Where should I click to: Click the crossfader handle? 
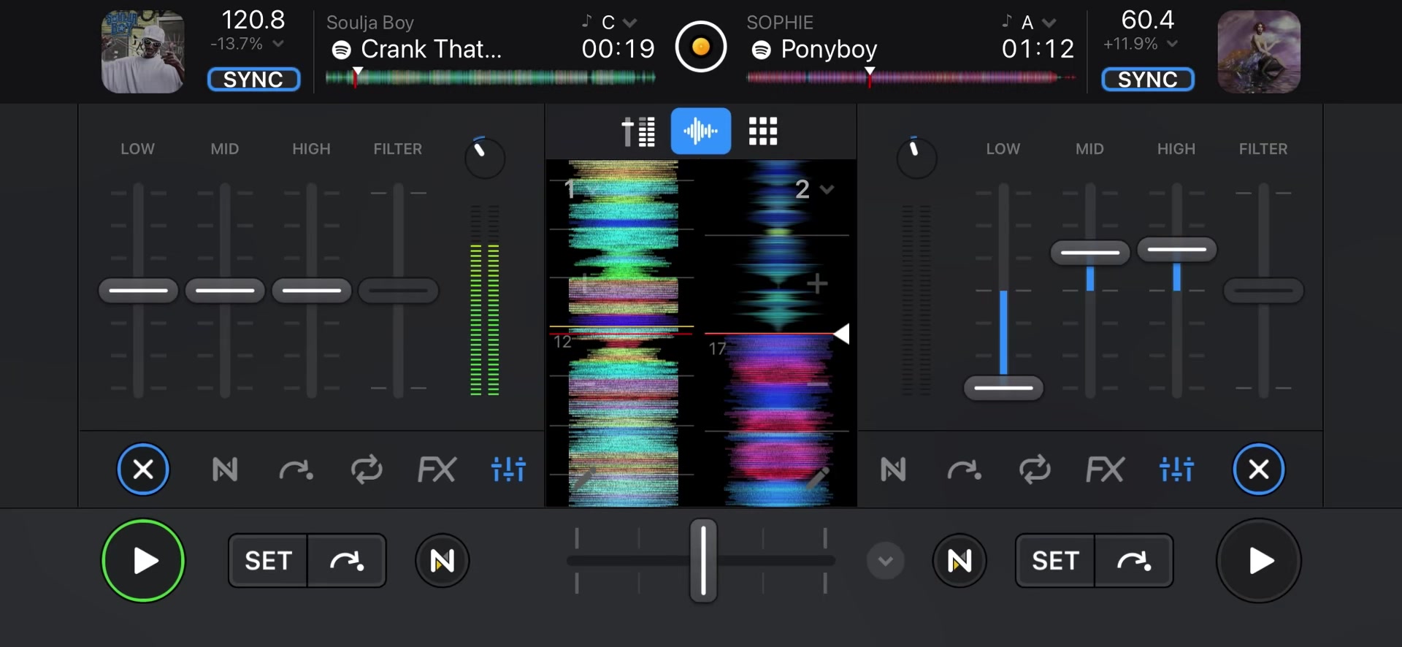click(703, 561)
